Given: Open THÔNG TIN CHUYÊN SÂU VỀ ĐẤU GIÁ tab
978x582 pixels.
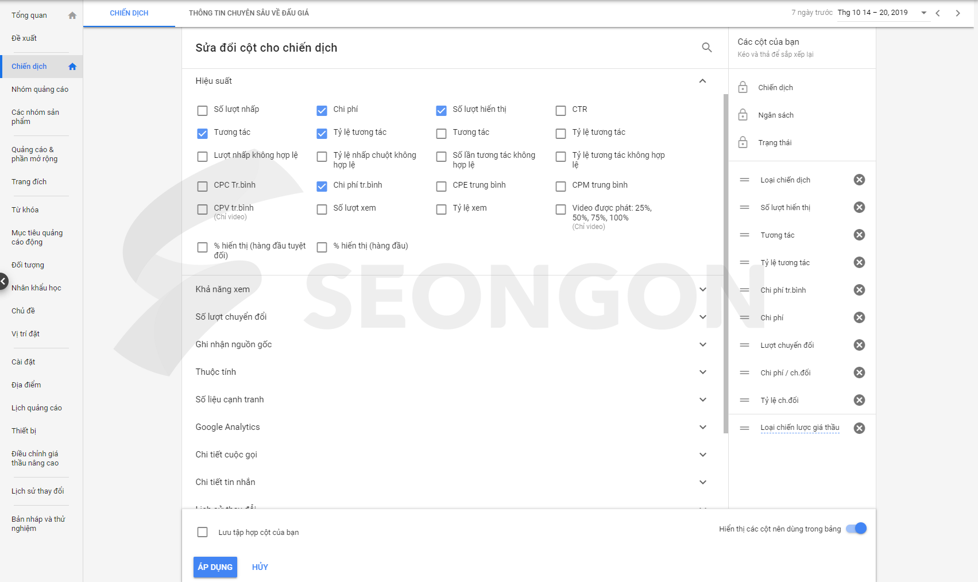Looking at the screenshot, I should point(249,13).
